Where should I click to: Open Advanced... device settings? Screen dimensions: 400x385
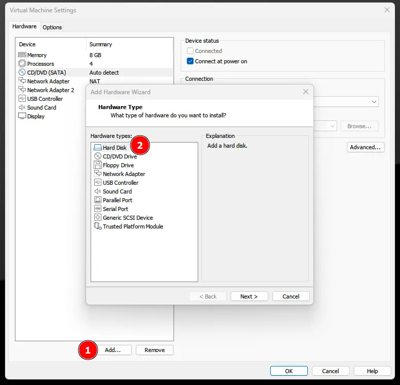[x=365, y=147]
